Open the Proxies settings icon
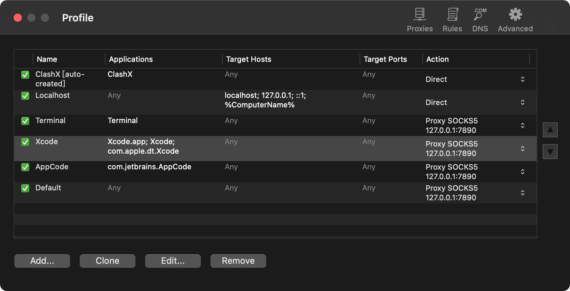 point(419,20)
